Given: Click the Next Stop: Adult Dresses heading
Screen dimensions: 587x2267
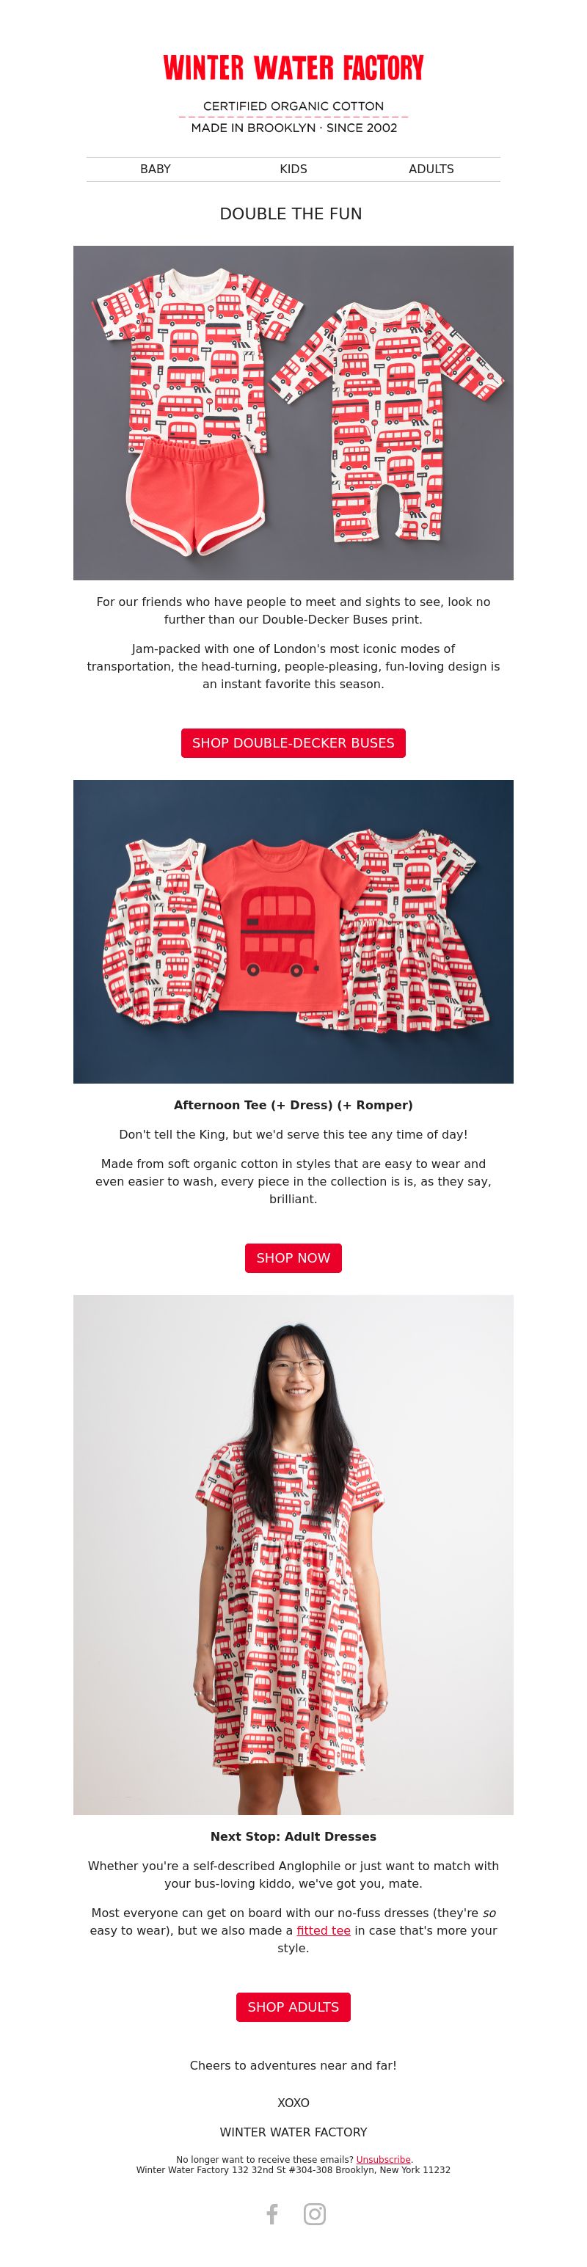Looking at the screenshot, I should [x=293, y=1836].
